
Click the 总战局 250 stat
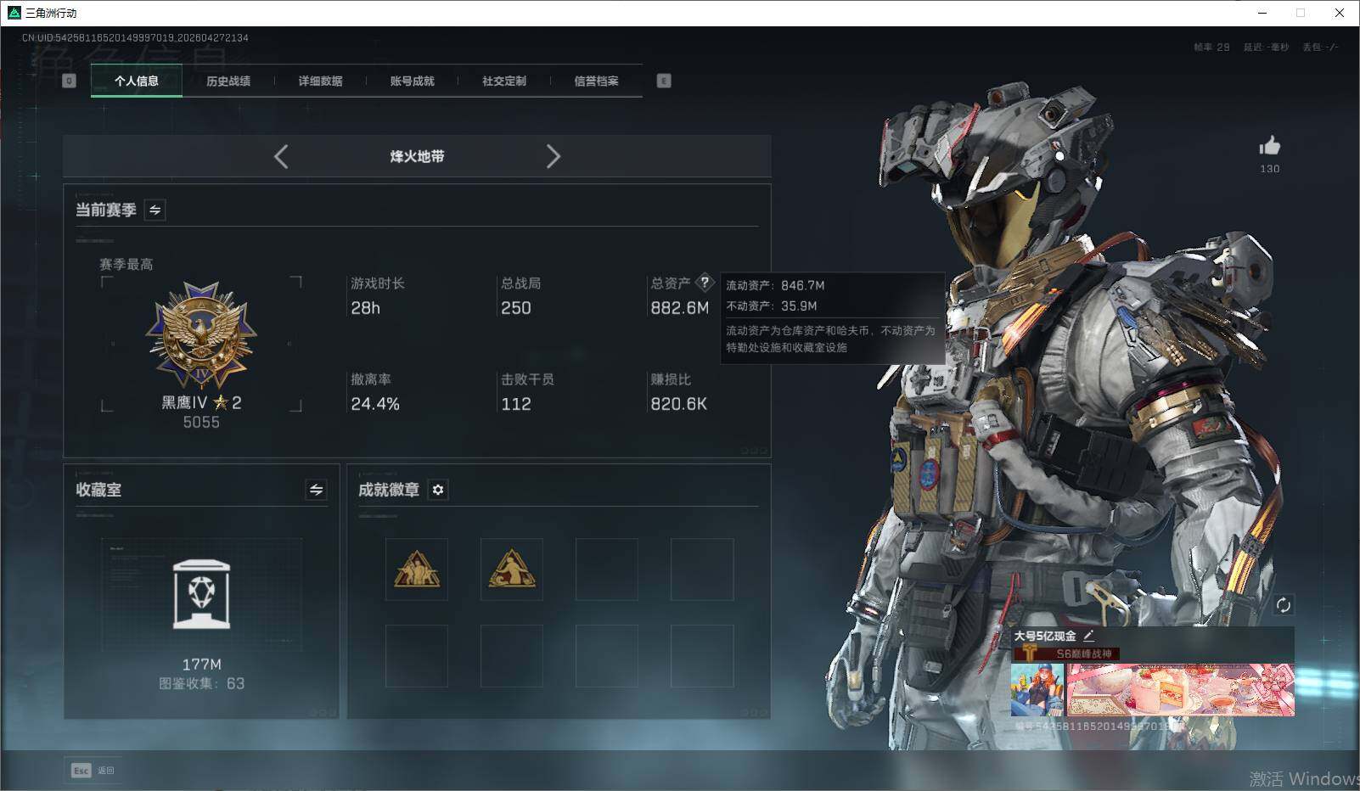click(x=520, y=295)
